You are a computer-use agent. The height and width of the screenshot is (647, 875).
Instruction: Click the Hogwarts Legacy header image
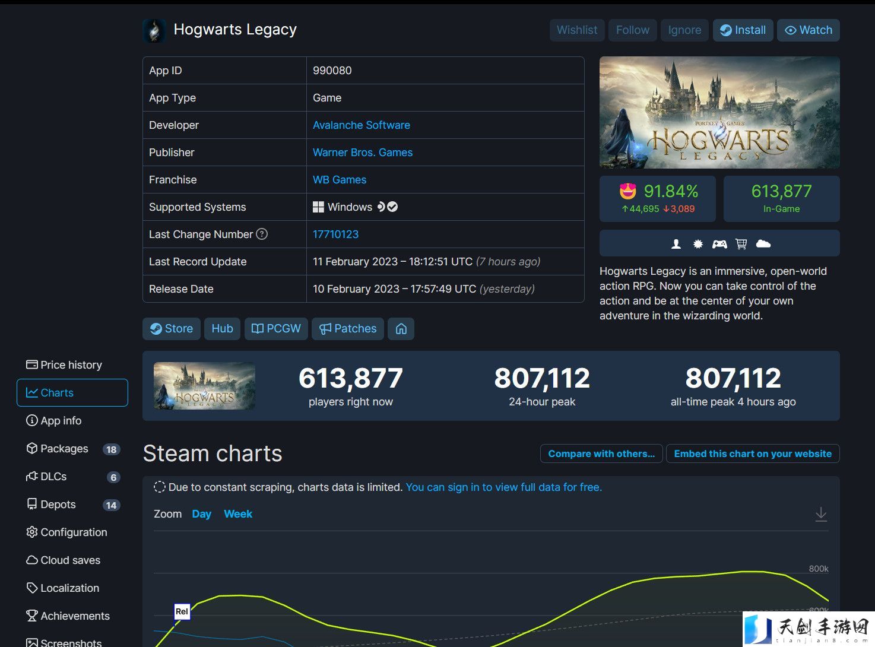pyautogui.click(x=719, y=112)
